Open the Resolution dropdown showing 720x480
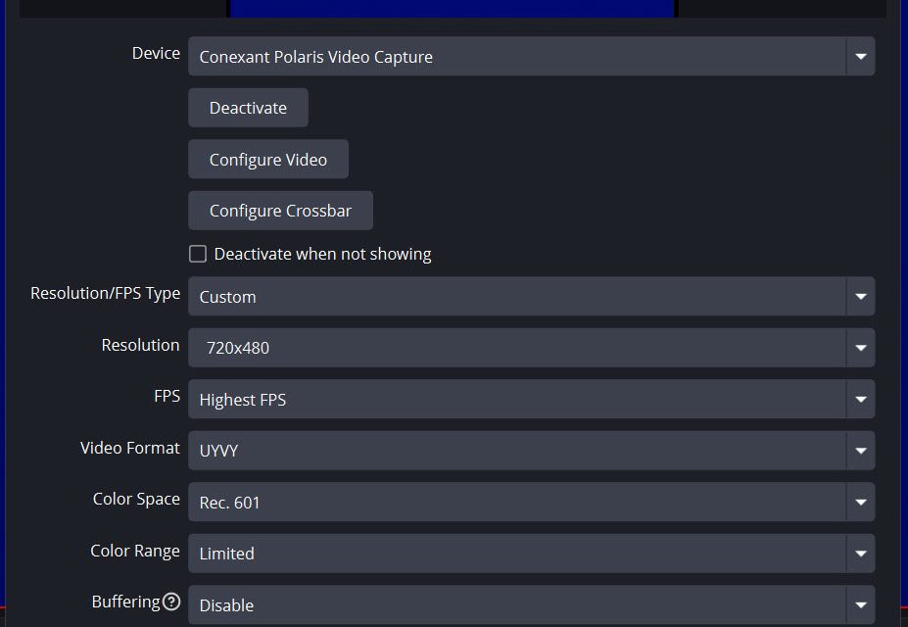The height and width of the screenshot is (627, 908). (x=516, y=348)
